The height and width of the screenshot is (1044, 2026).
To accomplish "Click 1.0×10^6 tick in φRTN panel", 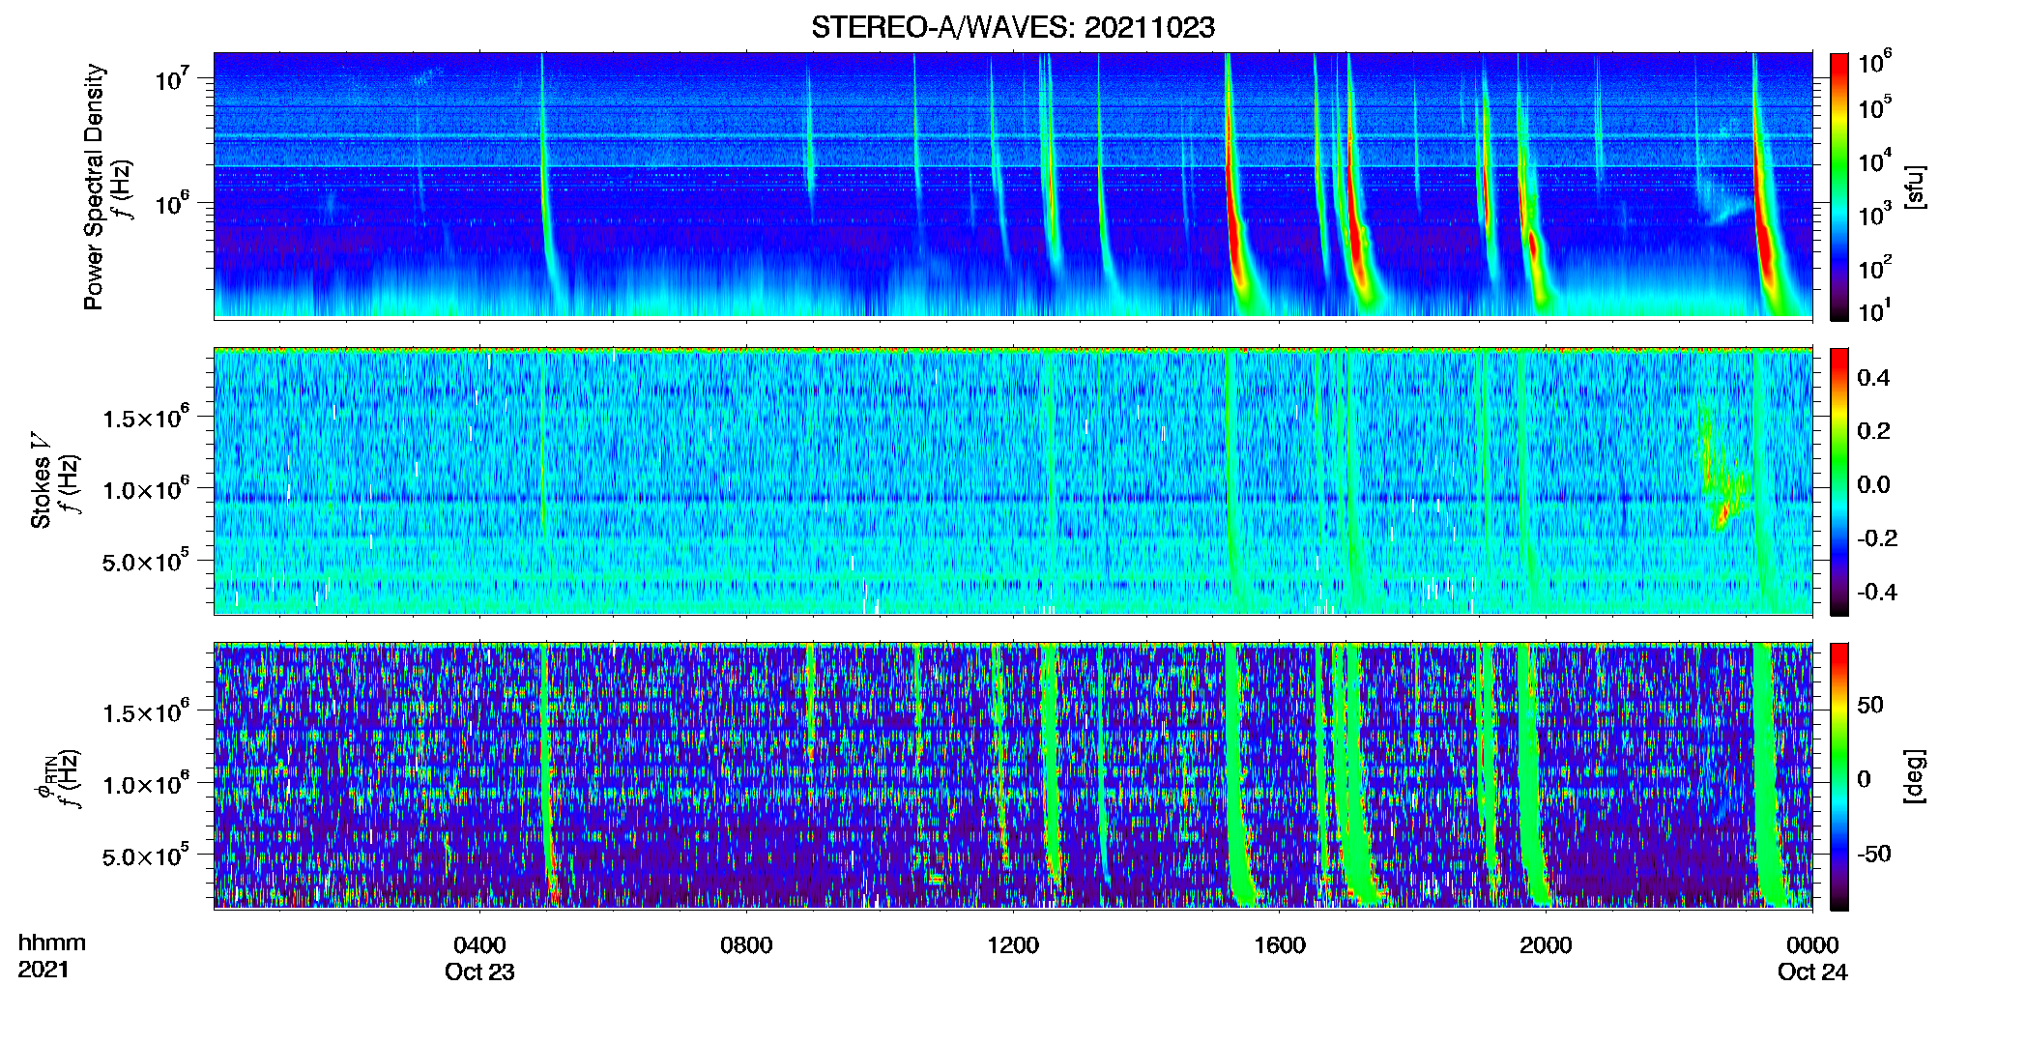I will click(145, 785).
